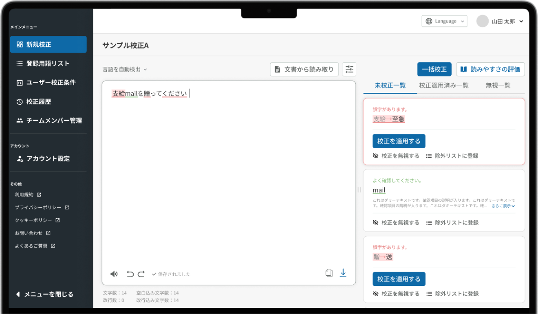
Task: Open the Language dropdown
Action: 444,21
